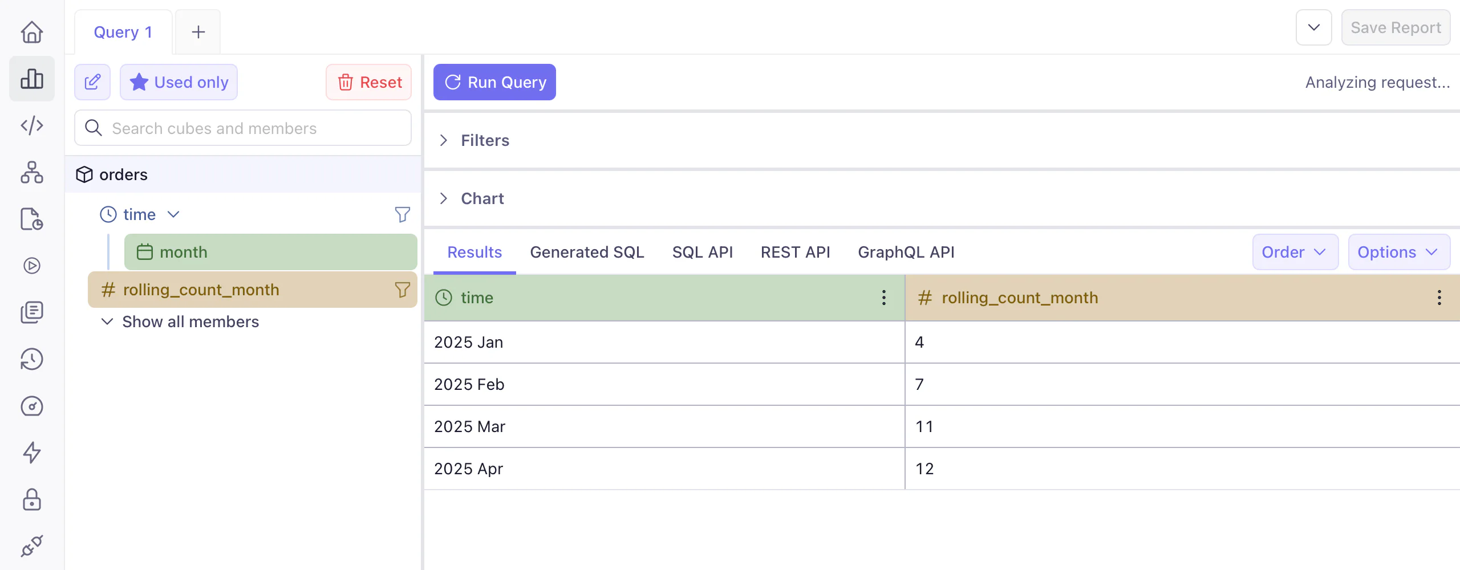Open the Order dropdown
The width and height of the screenshot is (1460, 570).
1295,252
